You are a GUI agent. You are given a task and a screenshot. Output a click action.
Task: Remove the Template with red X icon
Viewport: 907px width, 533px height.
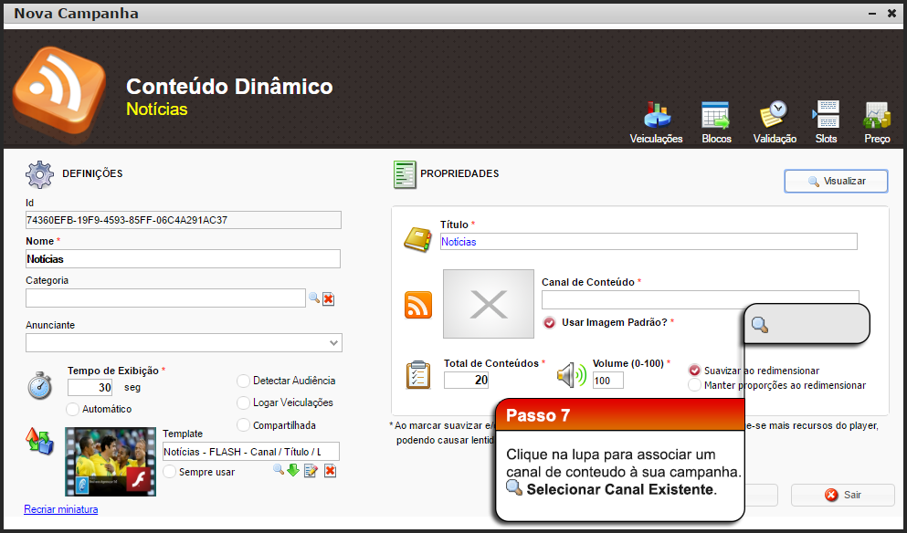[x=330, y=471]
